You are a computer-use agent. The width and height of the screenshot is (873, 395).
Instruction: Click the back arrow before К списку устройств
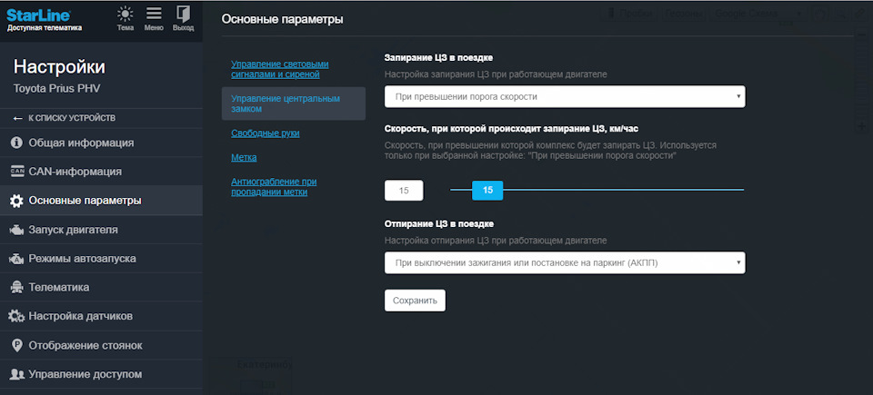click(x=18, y=118)
